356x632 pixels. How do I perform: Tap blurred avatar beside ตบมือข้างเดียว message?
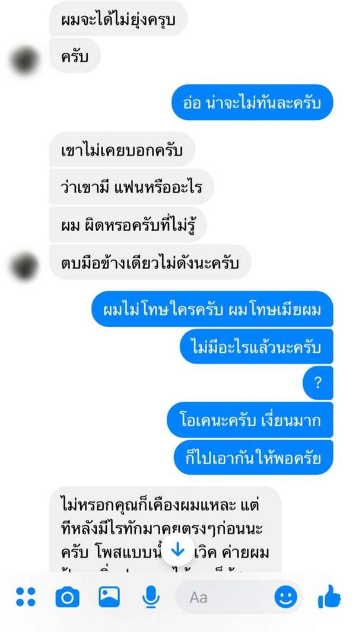[25, 266]
